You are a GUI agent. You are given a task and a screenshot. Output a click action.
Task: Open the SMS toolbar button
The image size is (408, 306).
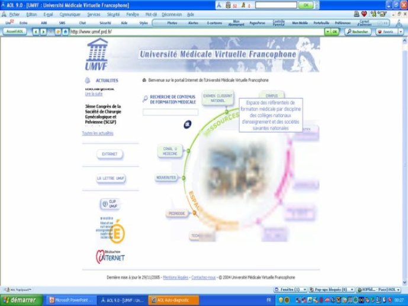point(62,23)
